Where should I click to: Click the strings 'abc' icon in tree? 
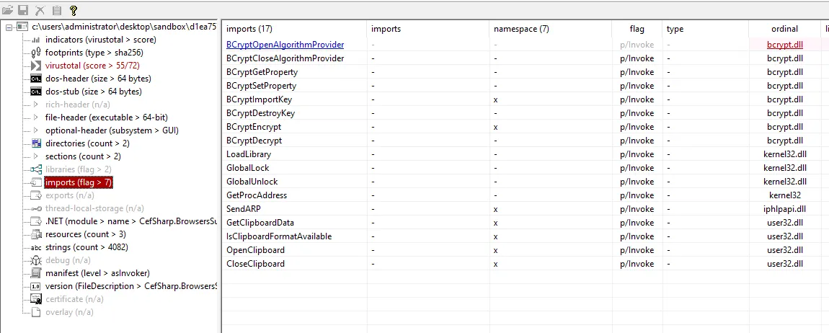[36, 247]
